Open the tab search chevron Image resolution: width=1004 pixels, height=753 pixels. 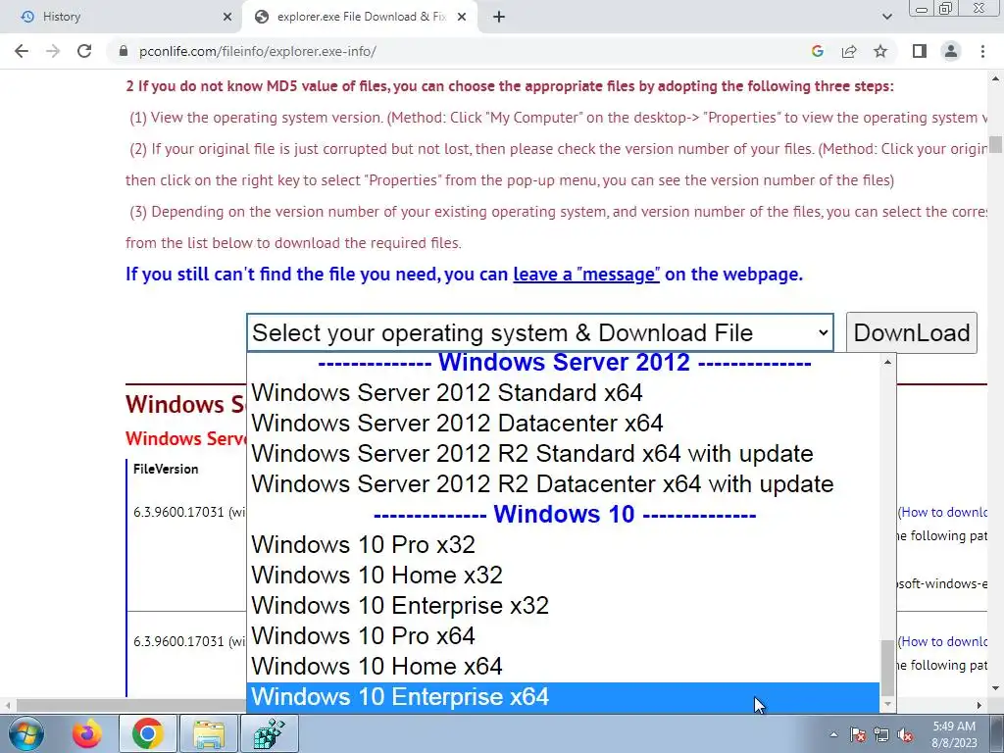pos(886,17)
